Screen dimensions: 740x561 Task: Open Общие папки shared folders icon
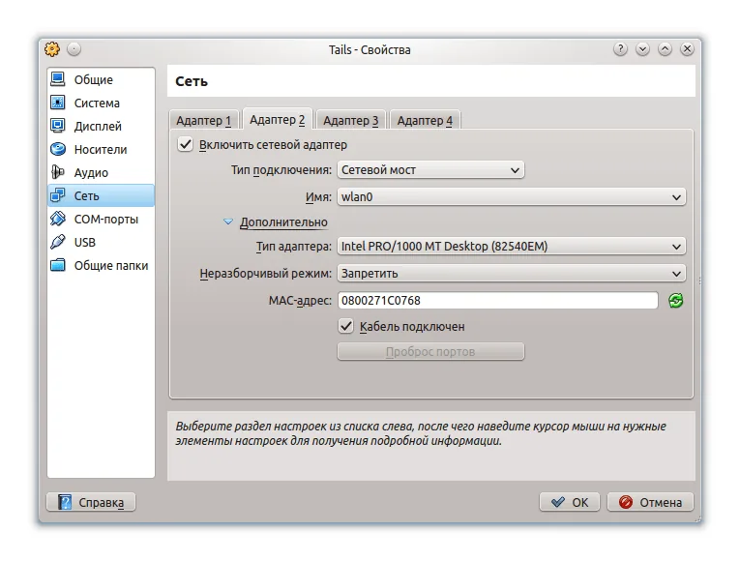(58, 265)
